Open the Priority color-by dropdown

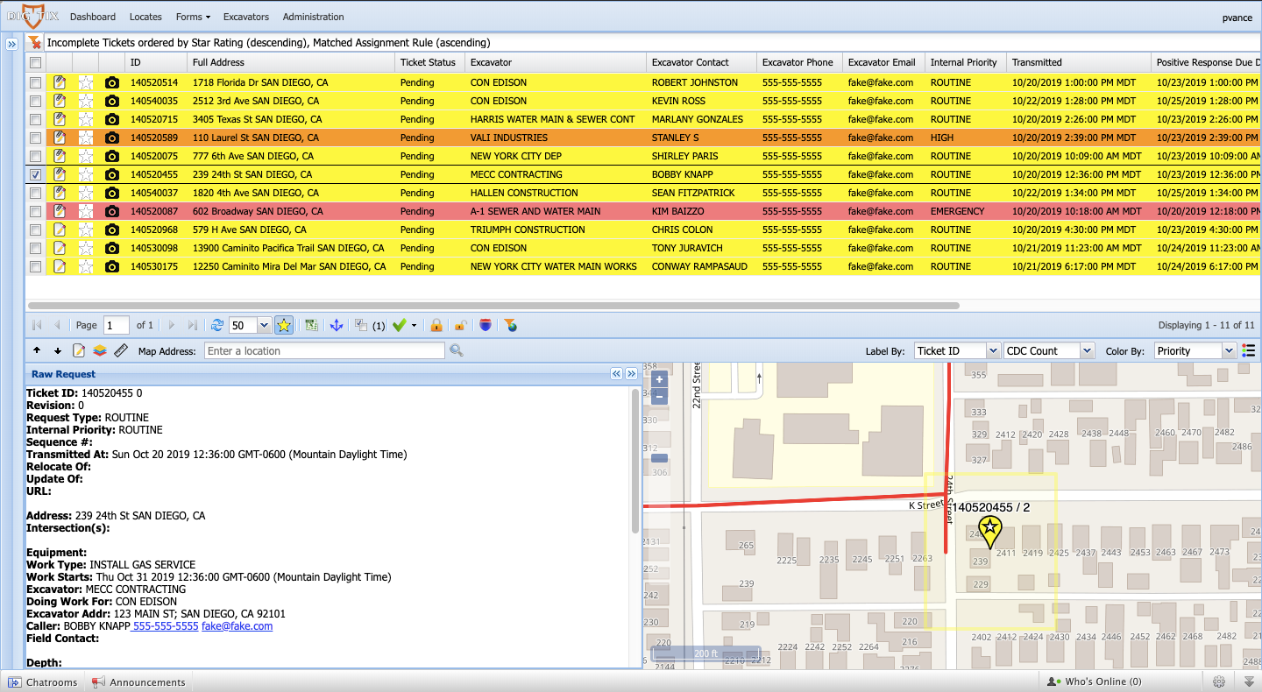coord(1229,350)
